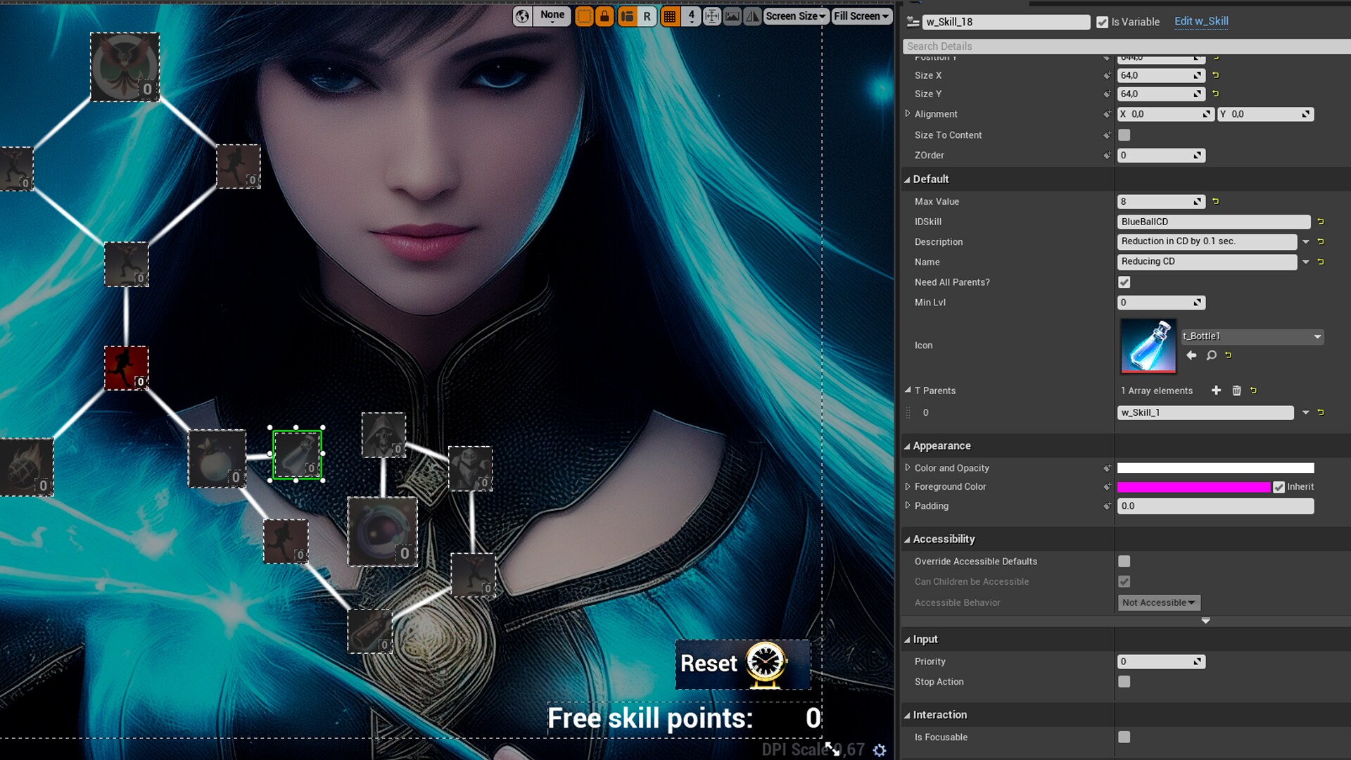Click the localization preview globe icon
The width and height of the screenshot is (1351, 760).
[522, 15]
